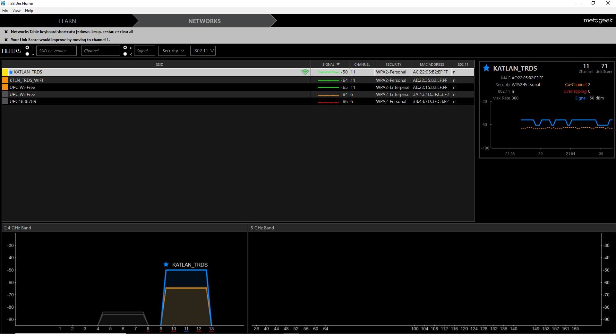Click channel 165 on the 5 GHz axis
The width and height of the screenshot is (616, 334).
tap(575, 329)
